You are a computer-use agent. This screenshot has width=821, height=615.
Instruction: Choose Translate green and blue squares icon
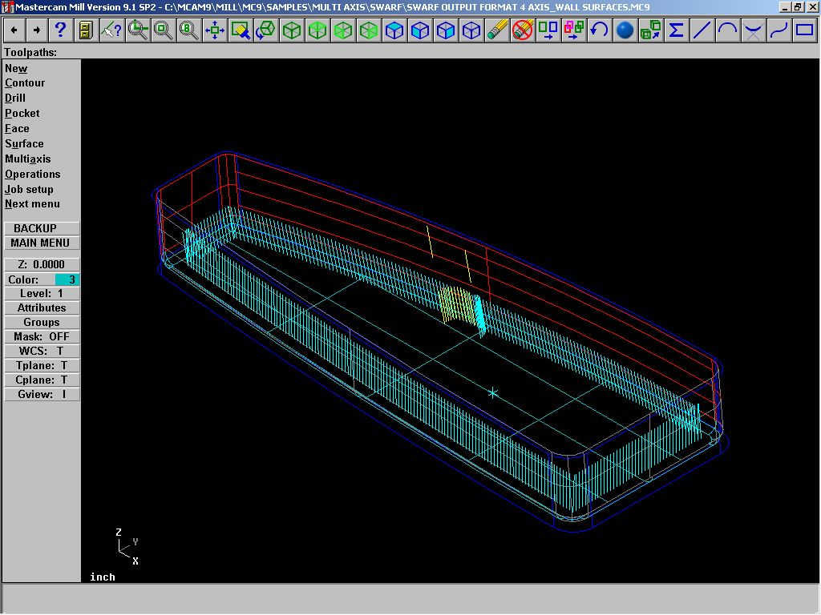[x=548, y=30]
